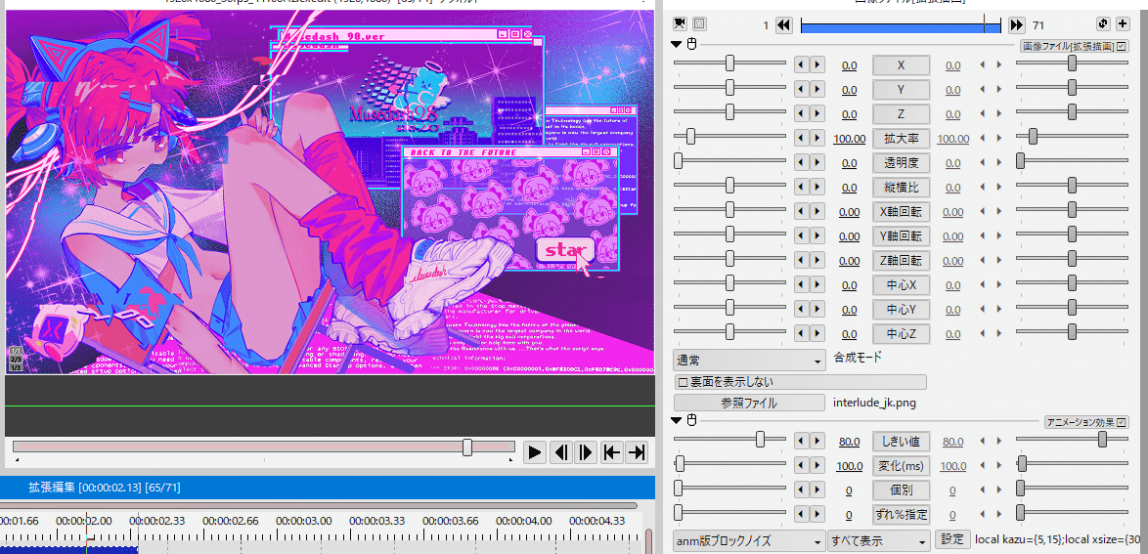Decrease しきい値 value with left arrow

click(x=801, y=442)
